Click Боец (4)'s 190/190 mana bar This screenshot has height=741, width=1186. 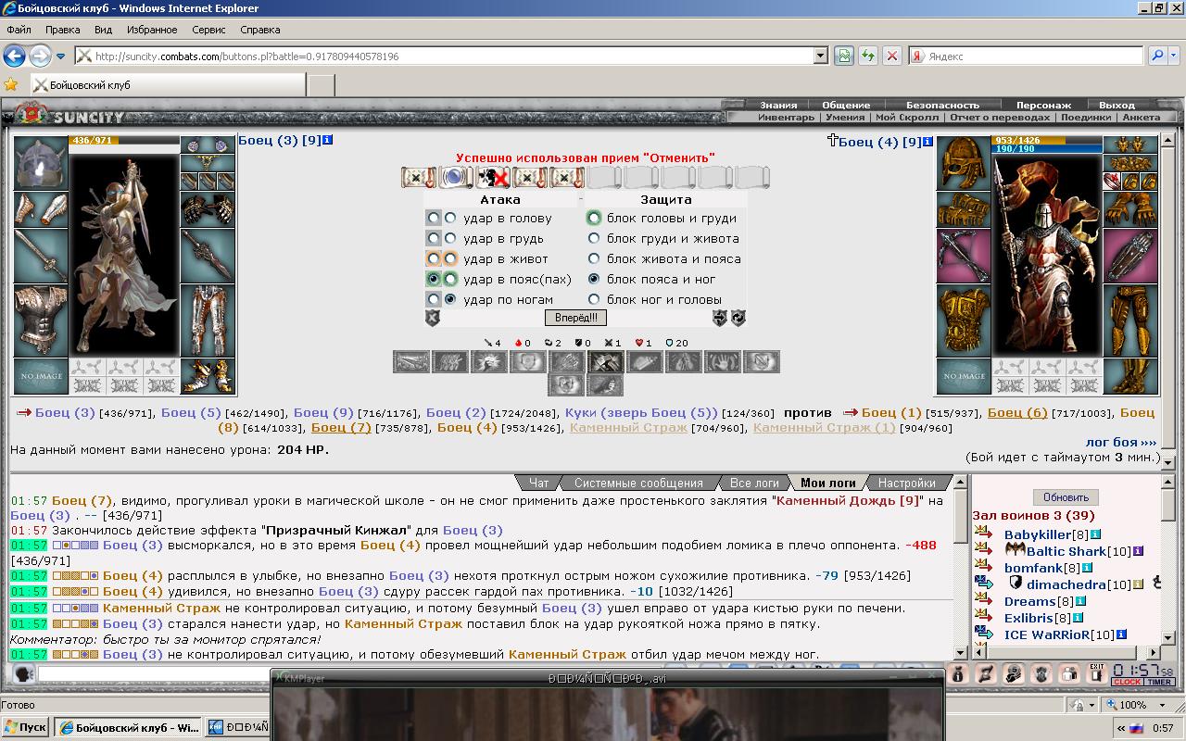coord(1048,148)
